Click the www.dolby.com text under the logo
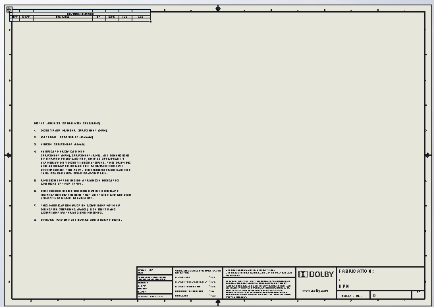The height and width of the screenshot is (307, 434). coord(315,291)
